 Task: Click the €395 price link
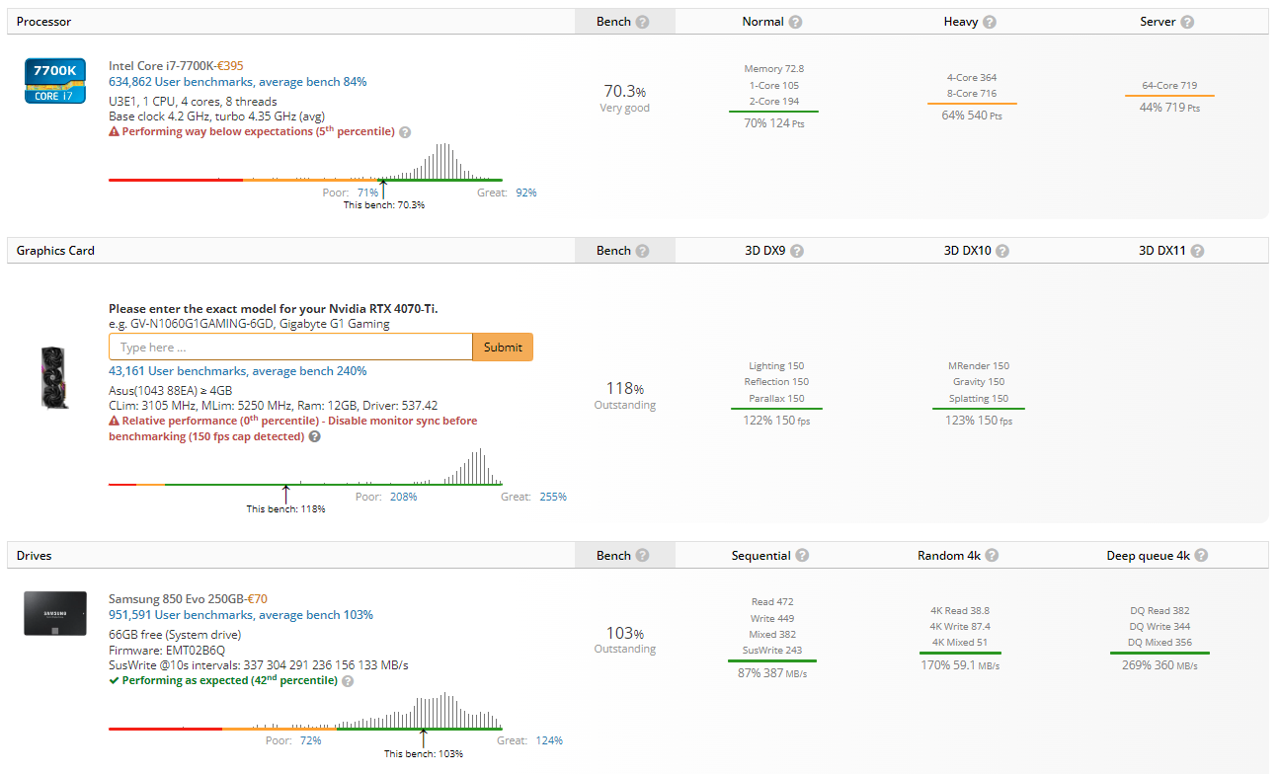[x=230, y=66]
